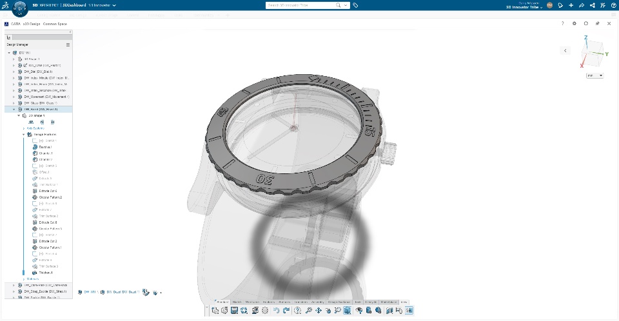This screenshot has width=619, height=321.
Task: Open the search box dropdown arrow
Action: click(346, 5)
